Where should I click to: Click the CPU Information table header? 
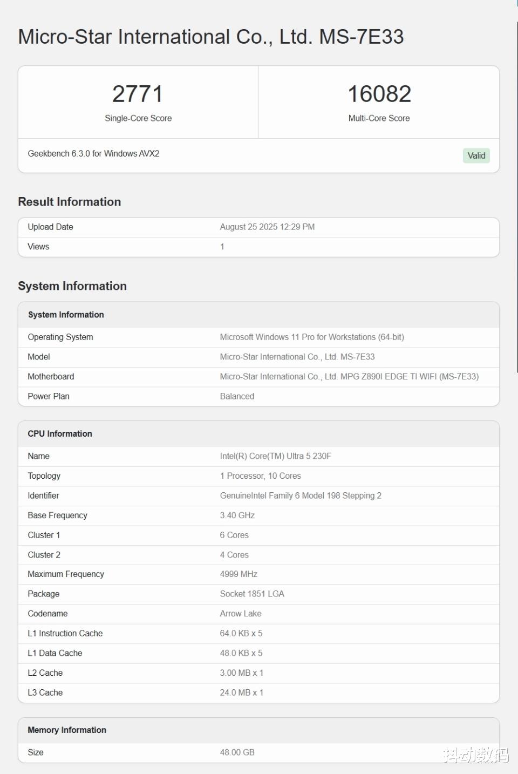(x=60, y=434)
